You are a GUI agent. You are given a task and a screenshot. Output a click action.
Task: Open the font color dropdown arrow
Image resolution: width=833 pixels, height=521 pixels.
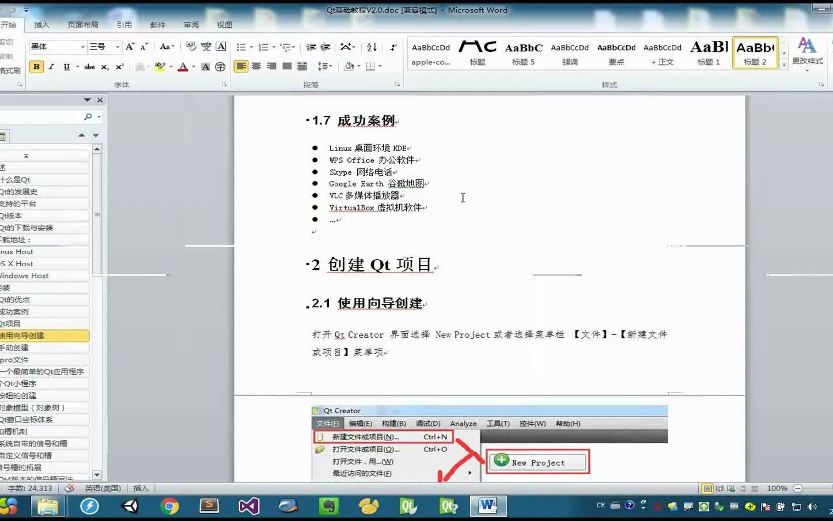193,67
